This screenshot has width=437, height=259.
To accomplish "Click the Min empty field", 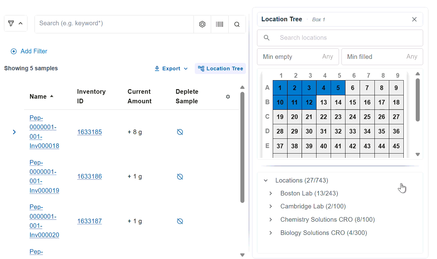I will coord(298,57).
